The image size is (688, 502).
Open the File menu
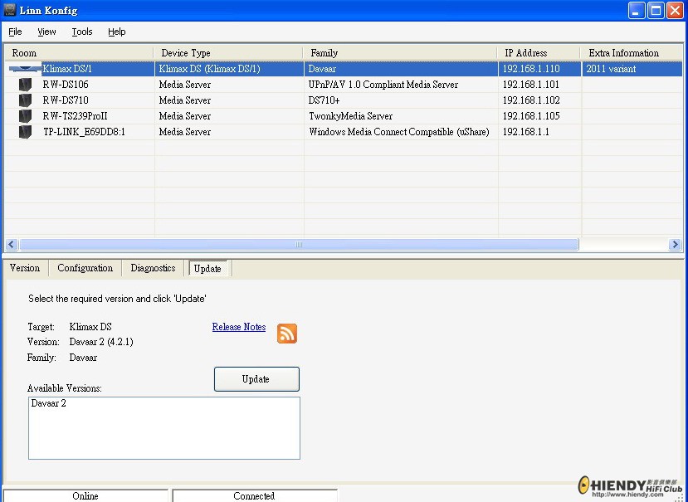[x=15, y=32]
